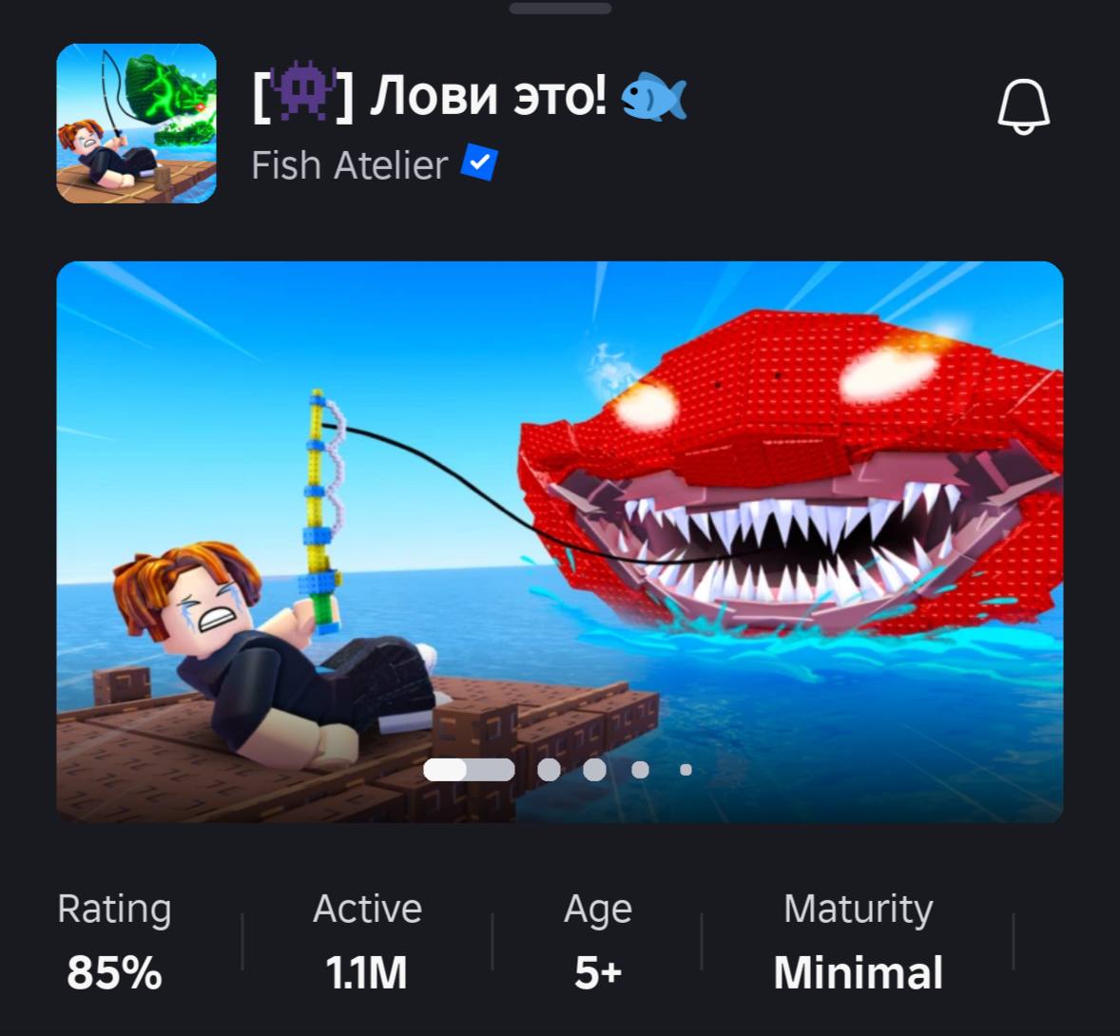Tap the sheet drag handle at top
Viewport: 1120px width, 1036px height.
click(x=560, y=9)
